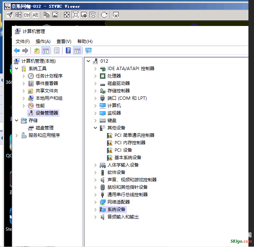Select 音频输入和输出 category
The image size is (254, 247).
pos(123,217)
